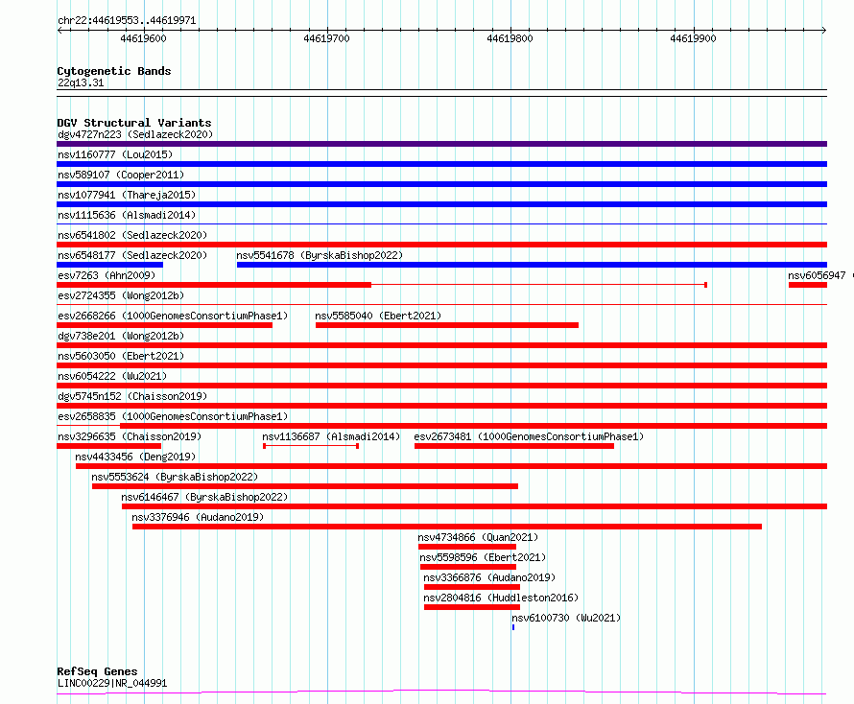Click the red bar under nsv2804816
Image resolution: width=854 pixels, height=704 pixels.
(472, 607)
